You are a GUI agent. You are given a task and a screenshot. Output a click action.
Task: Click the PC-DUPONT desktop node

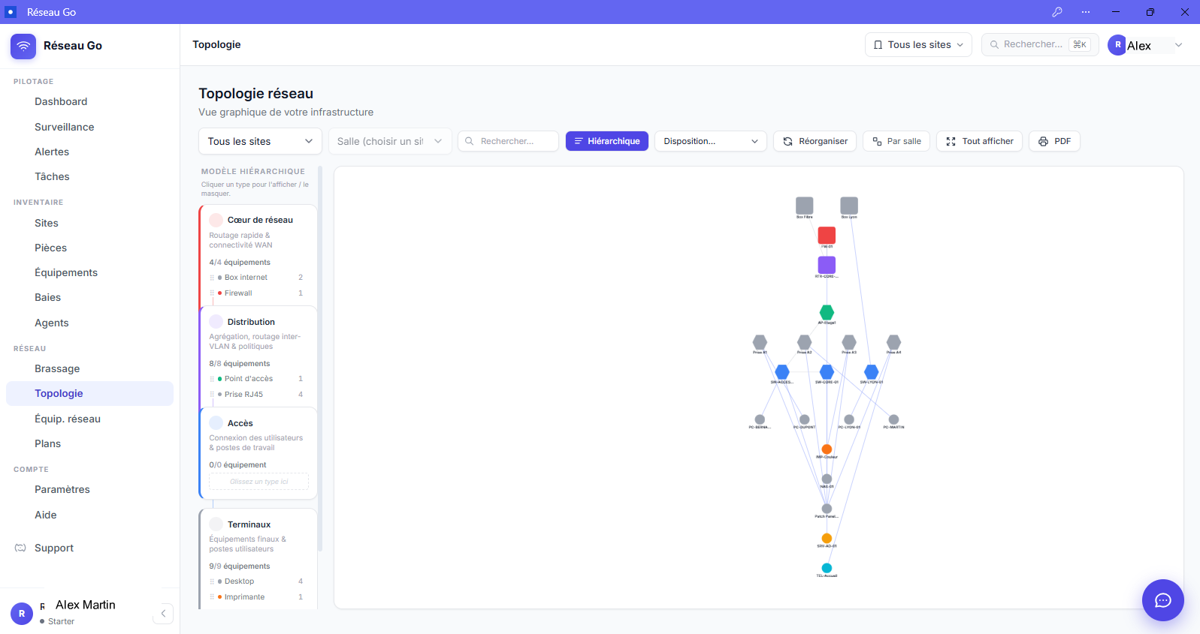tap(804, 419)
